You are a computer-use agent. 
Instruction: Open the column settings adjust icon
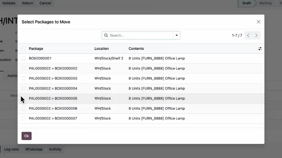260,49
